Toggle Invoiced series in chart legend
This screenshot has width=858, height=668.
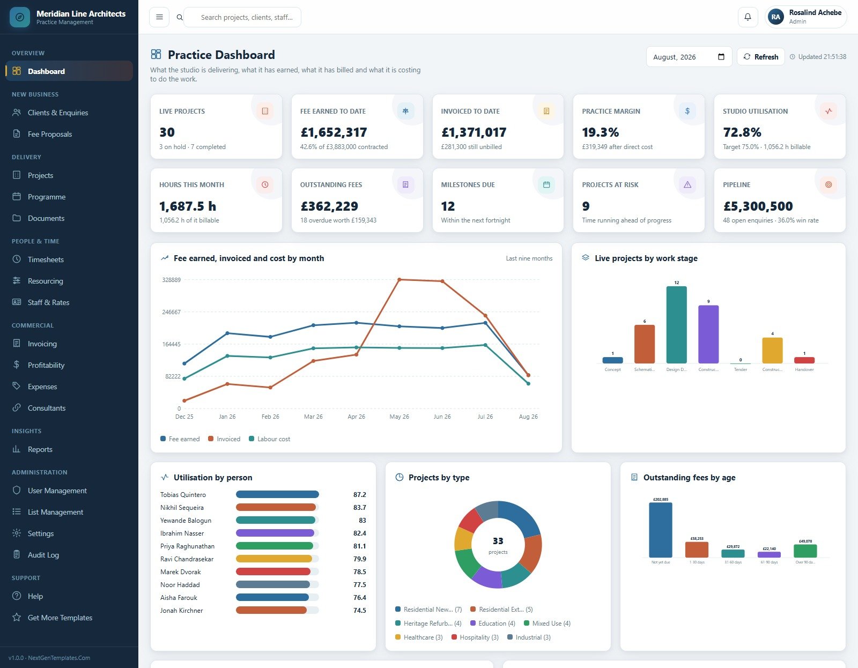point(224,439)
